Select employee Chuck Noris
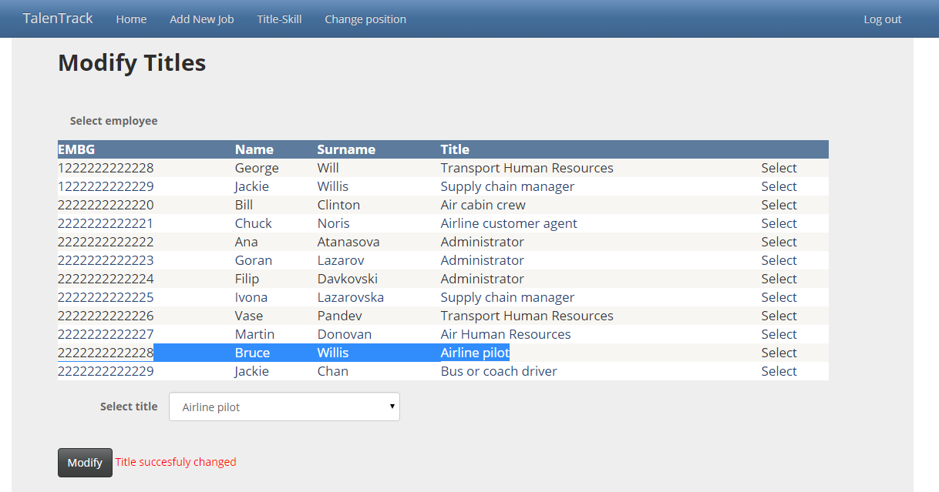 pyautogui.click(x=779, y=223)
